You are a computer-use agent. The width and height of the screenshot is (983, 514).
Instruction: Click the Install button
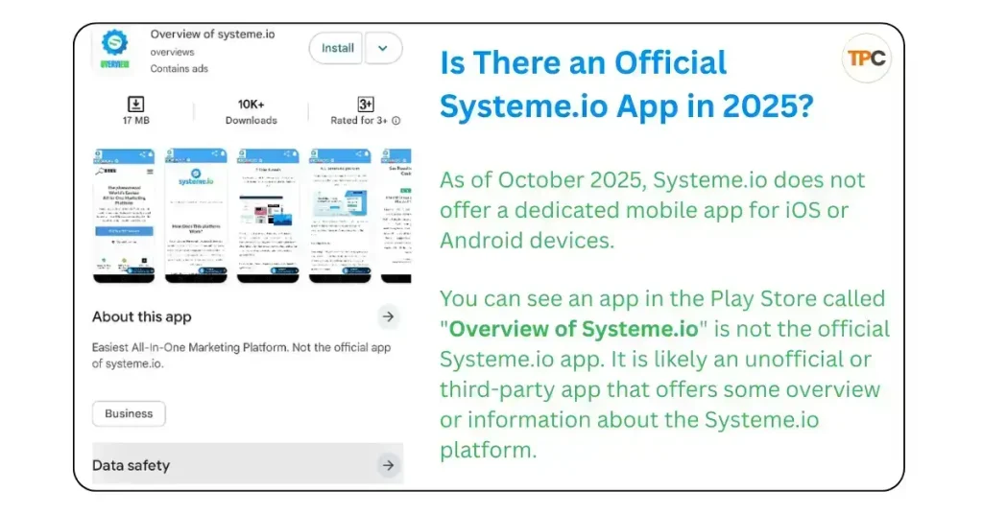pos(337,48)
